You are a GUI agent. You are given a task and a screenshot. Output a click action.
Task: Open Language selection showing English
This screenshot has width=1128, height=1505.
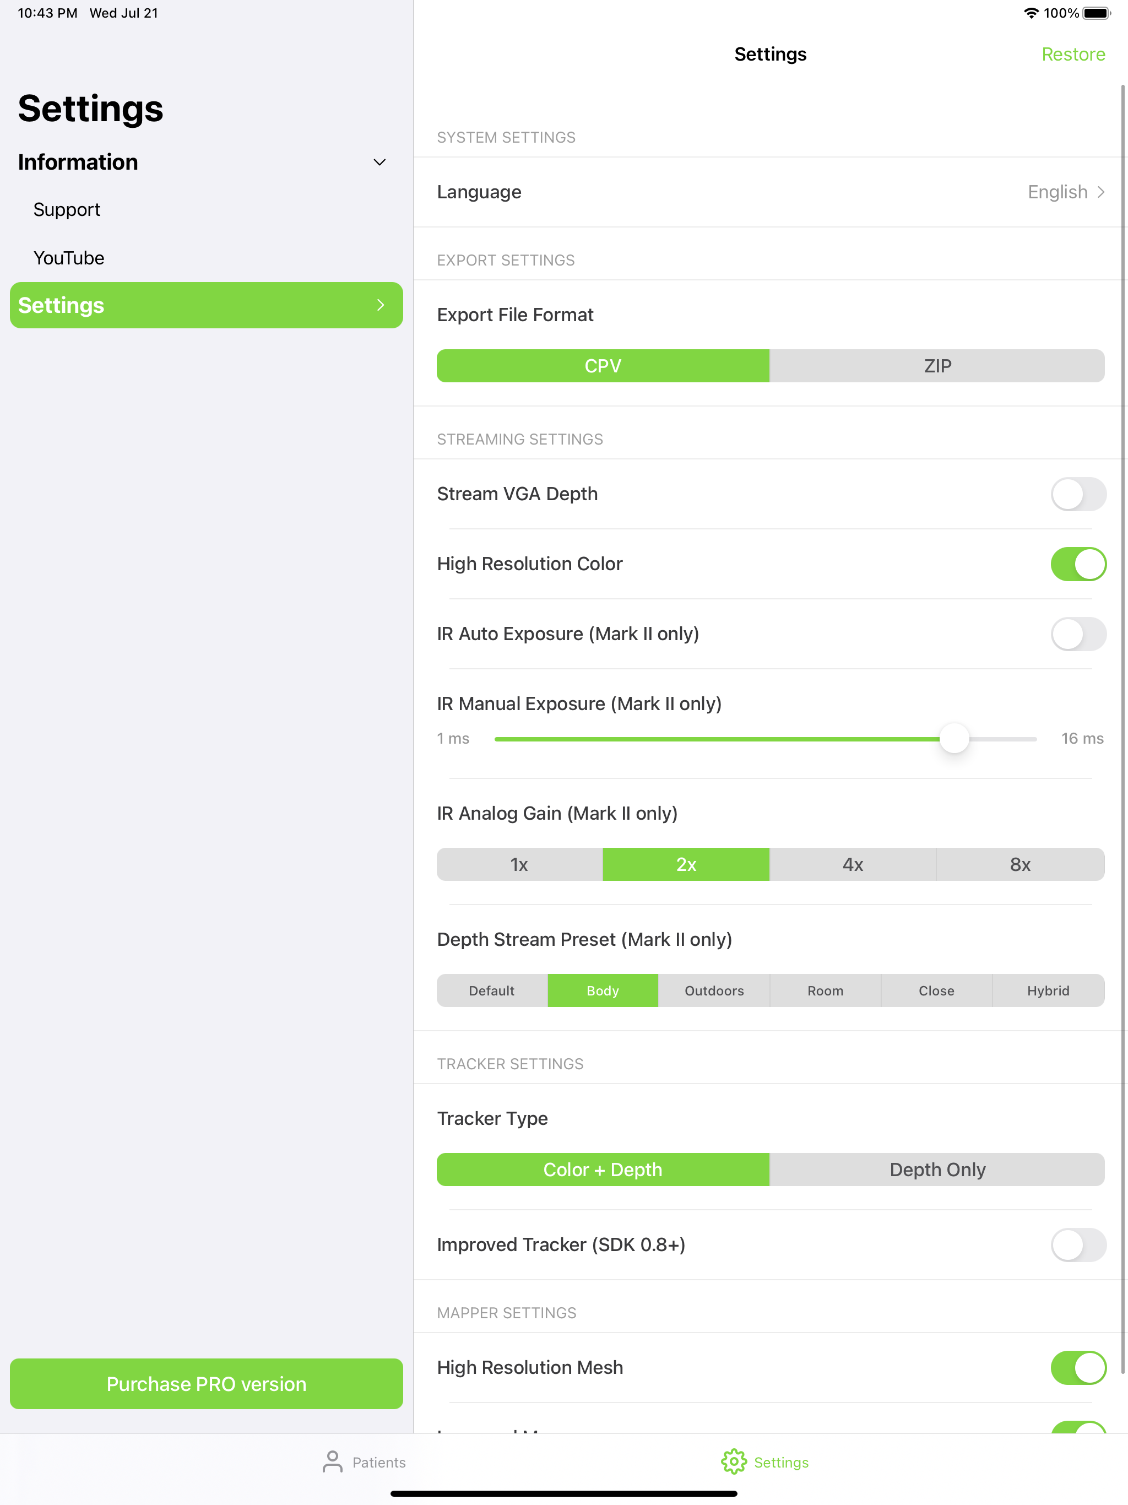pyautogui.click(x=770, y=192)
